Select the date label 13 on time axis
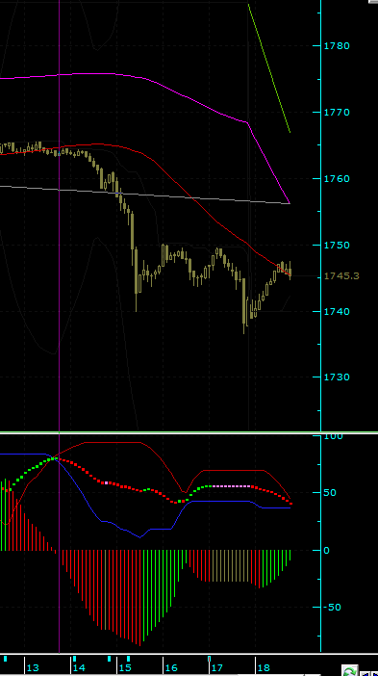 [33, 667]
